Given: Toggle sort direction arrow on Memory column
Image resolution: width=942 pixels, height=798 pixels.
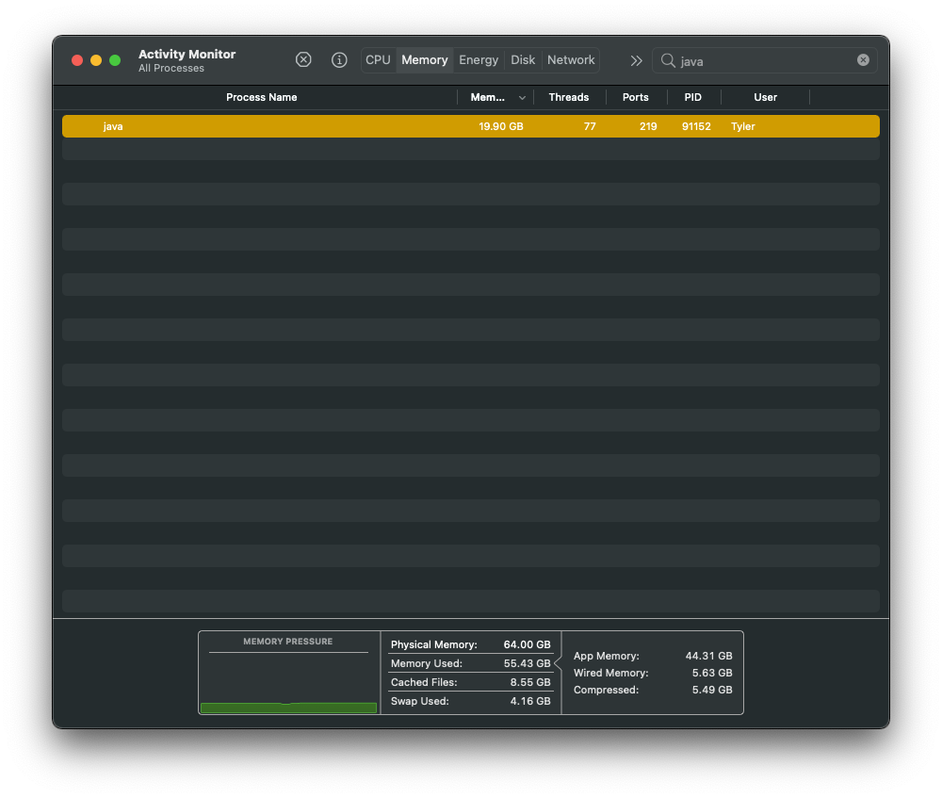Looking at the screenshot, I should tap(522, 98).
